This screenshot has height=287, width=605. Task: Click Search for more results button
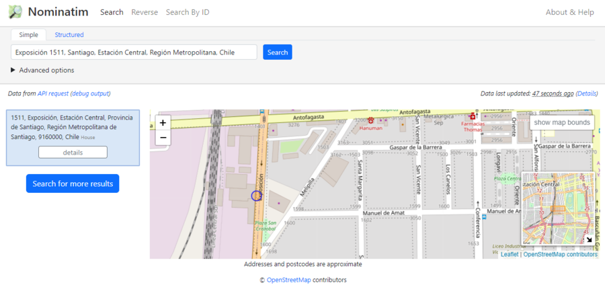click(x=73, y=183)
